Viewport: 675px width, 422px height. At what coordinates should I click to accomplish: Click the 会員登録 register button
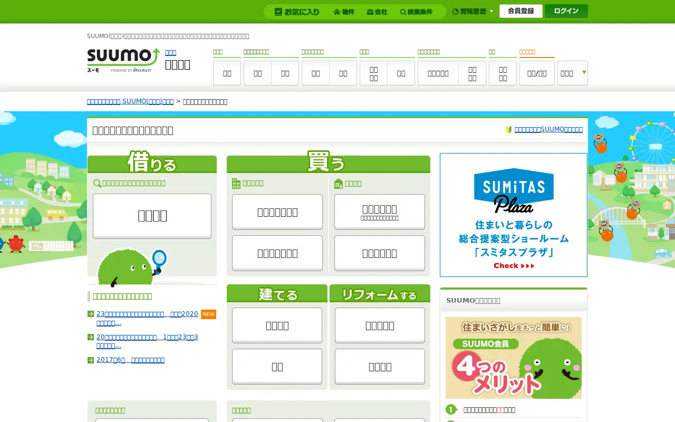521,11
